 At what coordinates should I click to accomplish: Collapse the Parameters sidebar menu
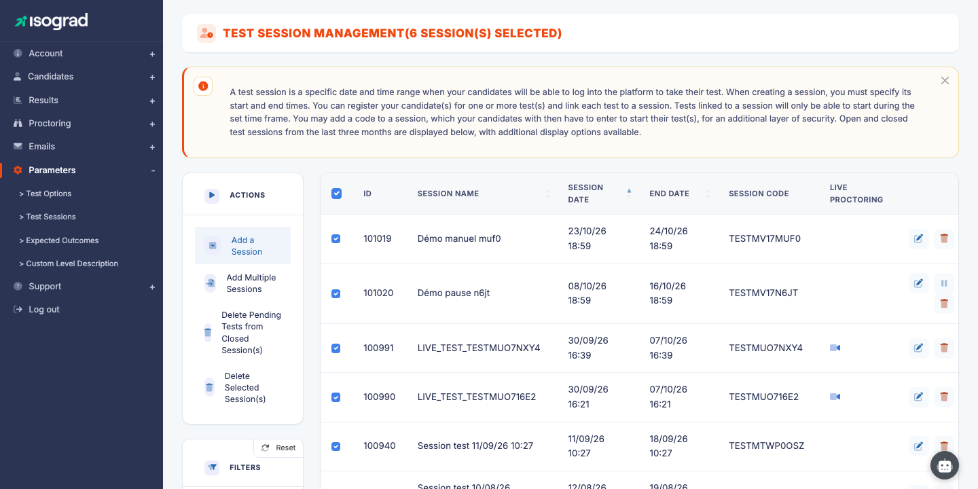(81, 170)
